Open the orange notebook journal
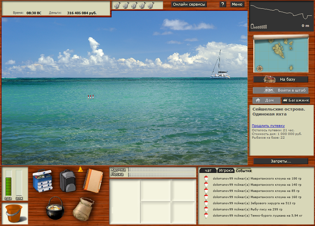The width and height of the screenshot is (315, 226). coord(93,181)
